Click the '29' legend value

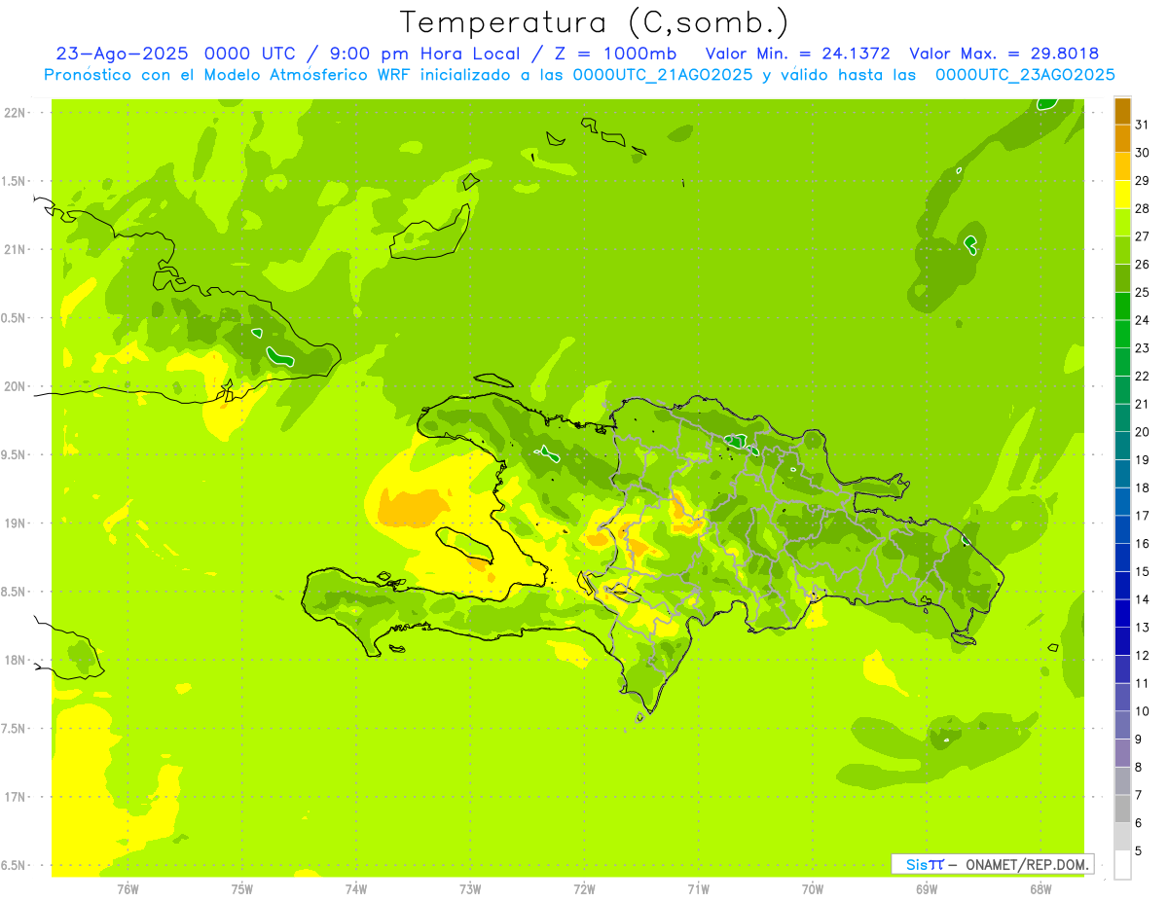[x=1142, y=181]
